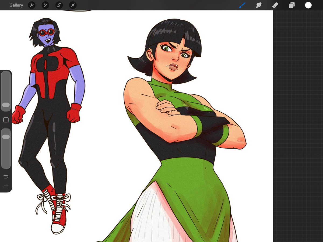This screenshot has width=323, height=242.
Task: Select the Paint brush tool
Action: [242, 5]
